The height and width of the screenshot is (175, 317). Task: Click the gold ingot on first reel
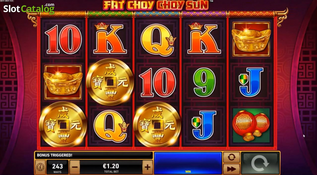pos(63,82)
